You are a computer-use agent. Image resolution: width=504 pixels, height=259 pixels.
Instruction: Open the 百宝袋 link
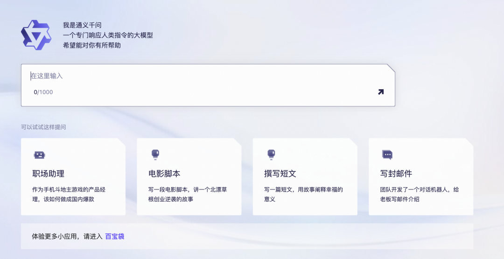[115, 237]
